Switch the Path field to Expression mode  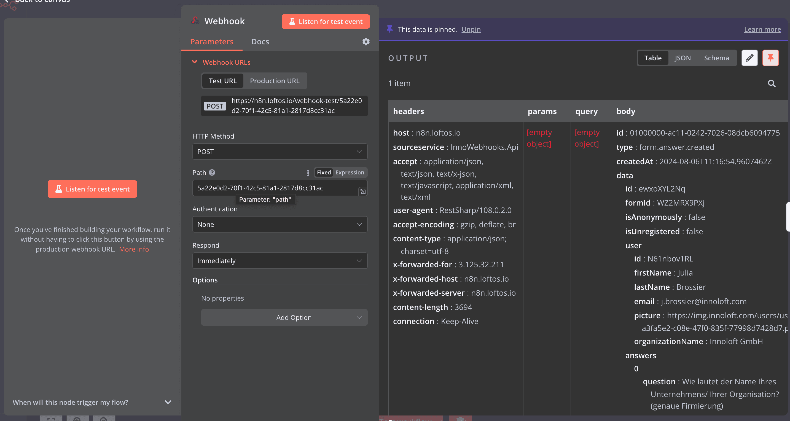[350, 173]
